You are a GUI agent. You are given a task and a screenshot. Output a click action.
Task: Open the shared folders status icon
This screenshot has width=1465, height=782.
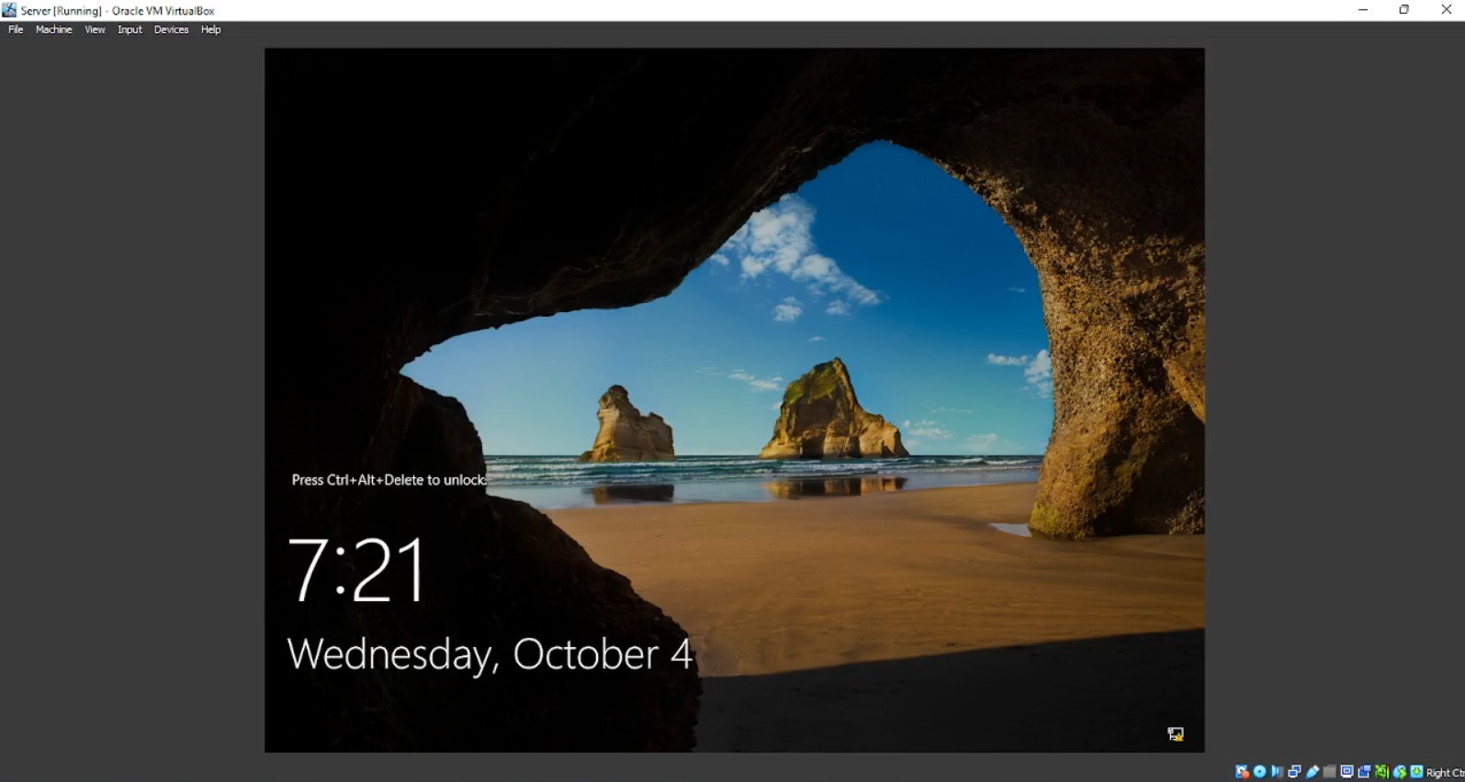point(1329,772)
